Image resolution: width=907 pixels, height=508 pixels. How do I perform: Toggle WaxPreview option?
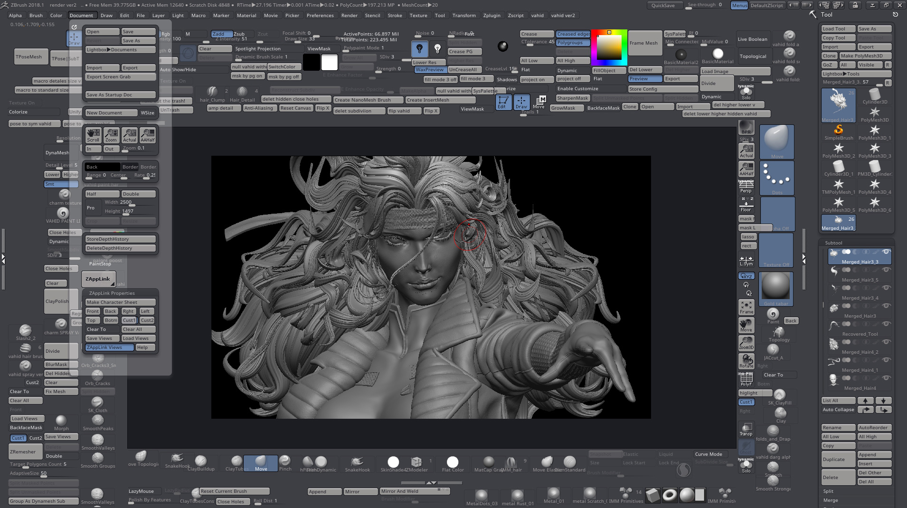(x=430, y=69)
